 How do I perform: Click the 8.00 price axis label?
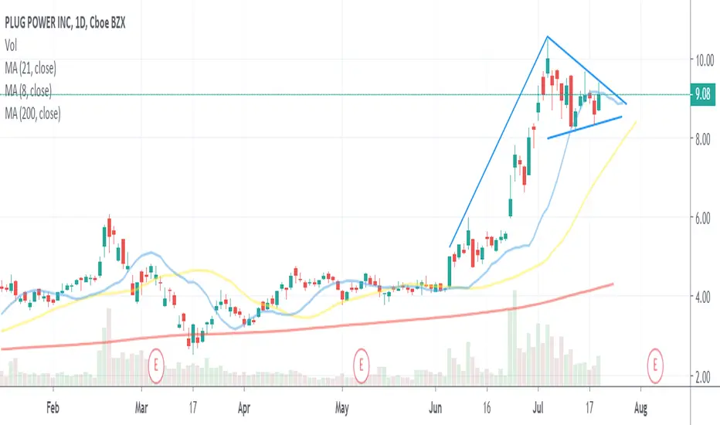tap(705, 139)
